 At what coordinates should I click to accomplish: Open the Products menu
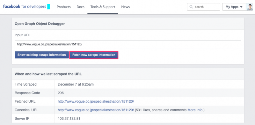(63, 7)
